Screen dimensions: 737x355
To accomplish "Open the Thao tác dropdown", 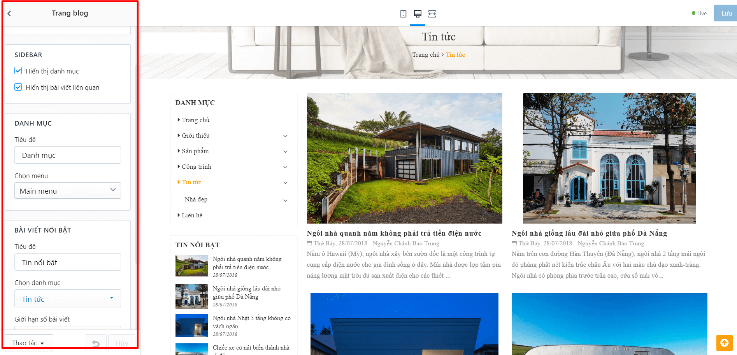I will tap(28, 343).
